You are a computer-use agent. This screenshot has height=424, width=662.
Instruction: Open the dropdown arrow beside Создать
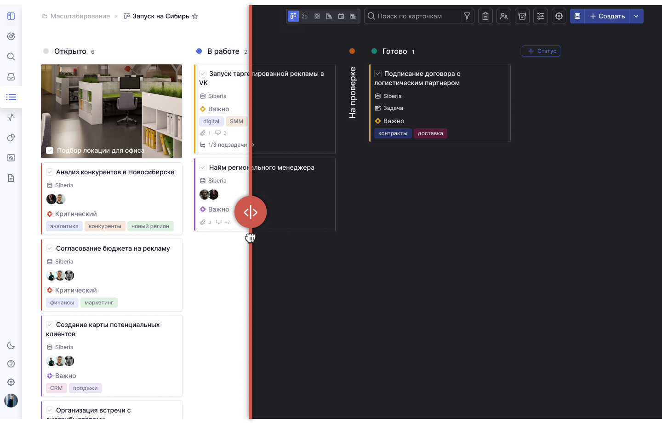[x=636, y=16]
